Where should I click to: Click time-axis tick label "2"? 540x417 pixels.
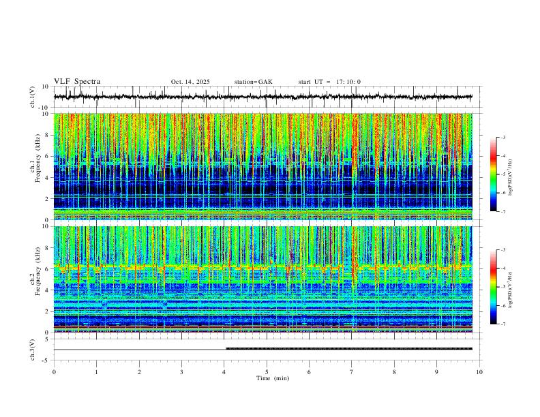click(x=139, y=372)
